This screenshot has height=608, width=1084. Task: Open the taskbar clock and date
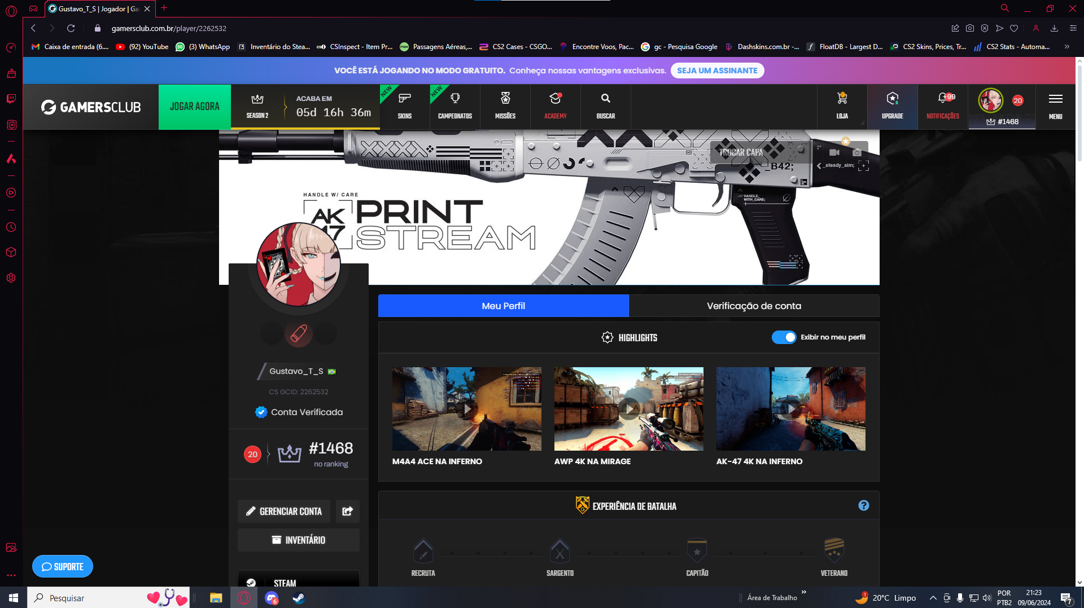[x=1034, y=598]
